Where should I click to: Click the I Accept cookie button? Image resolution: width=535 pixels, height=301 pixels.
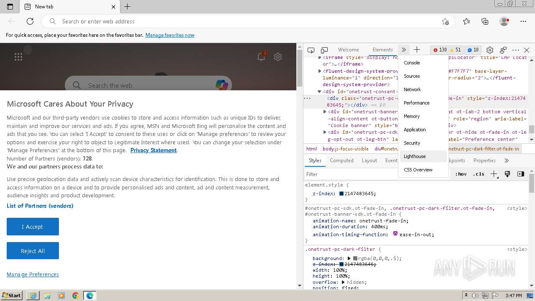(33, 227)
